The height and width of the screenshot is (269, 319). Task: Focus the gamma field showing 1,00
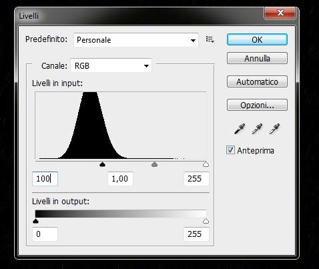tap(120, 179)
